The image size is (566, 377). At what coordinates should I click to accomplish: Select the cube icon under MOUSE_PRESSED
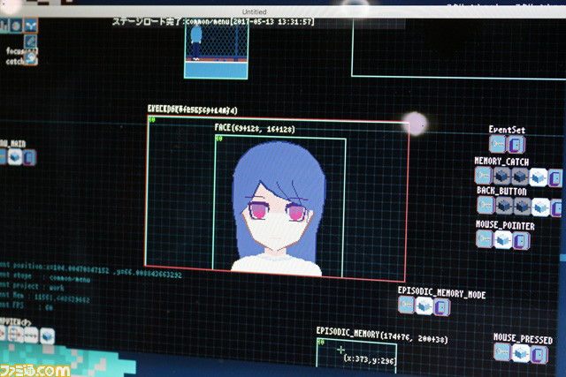click(x=521, y=353)
